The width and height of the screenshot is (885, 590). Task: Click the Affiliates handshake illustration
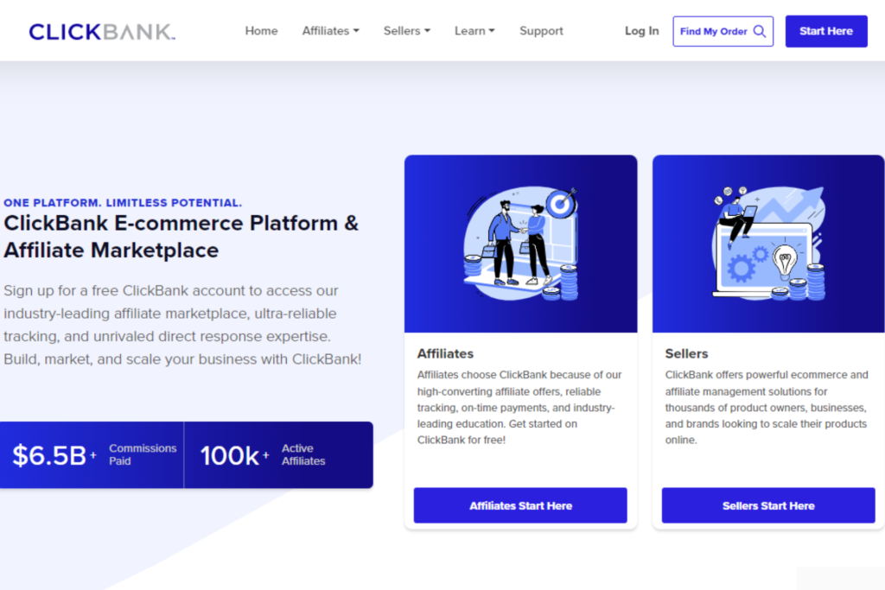point(521,244)
